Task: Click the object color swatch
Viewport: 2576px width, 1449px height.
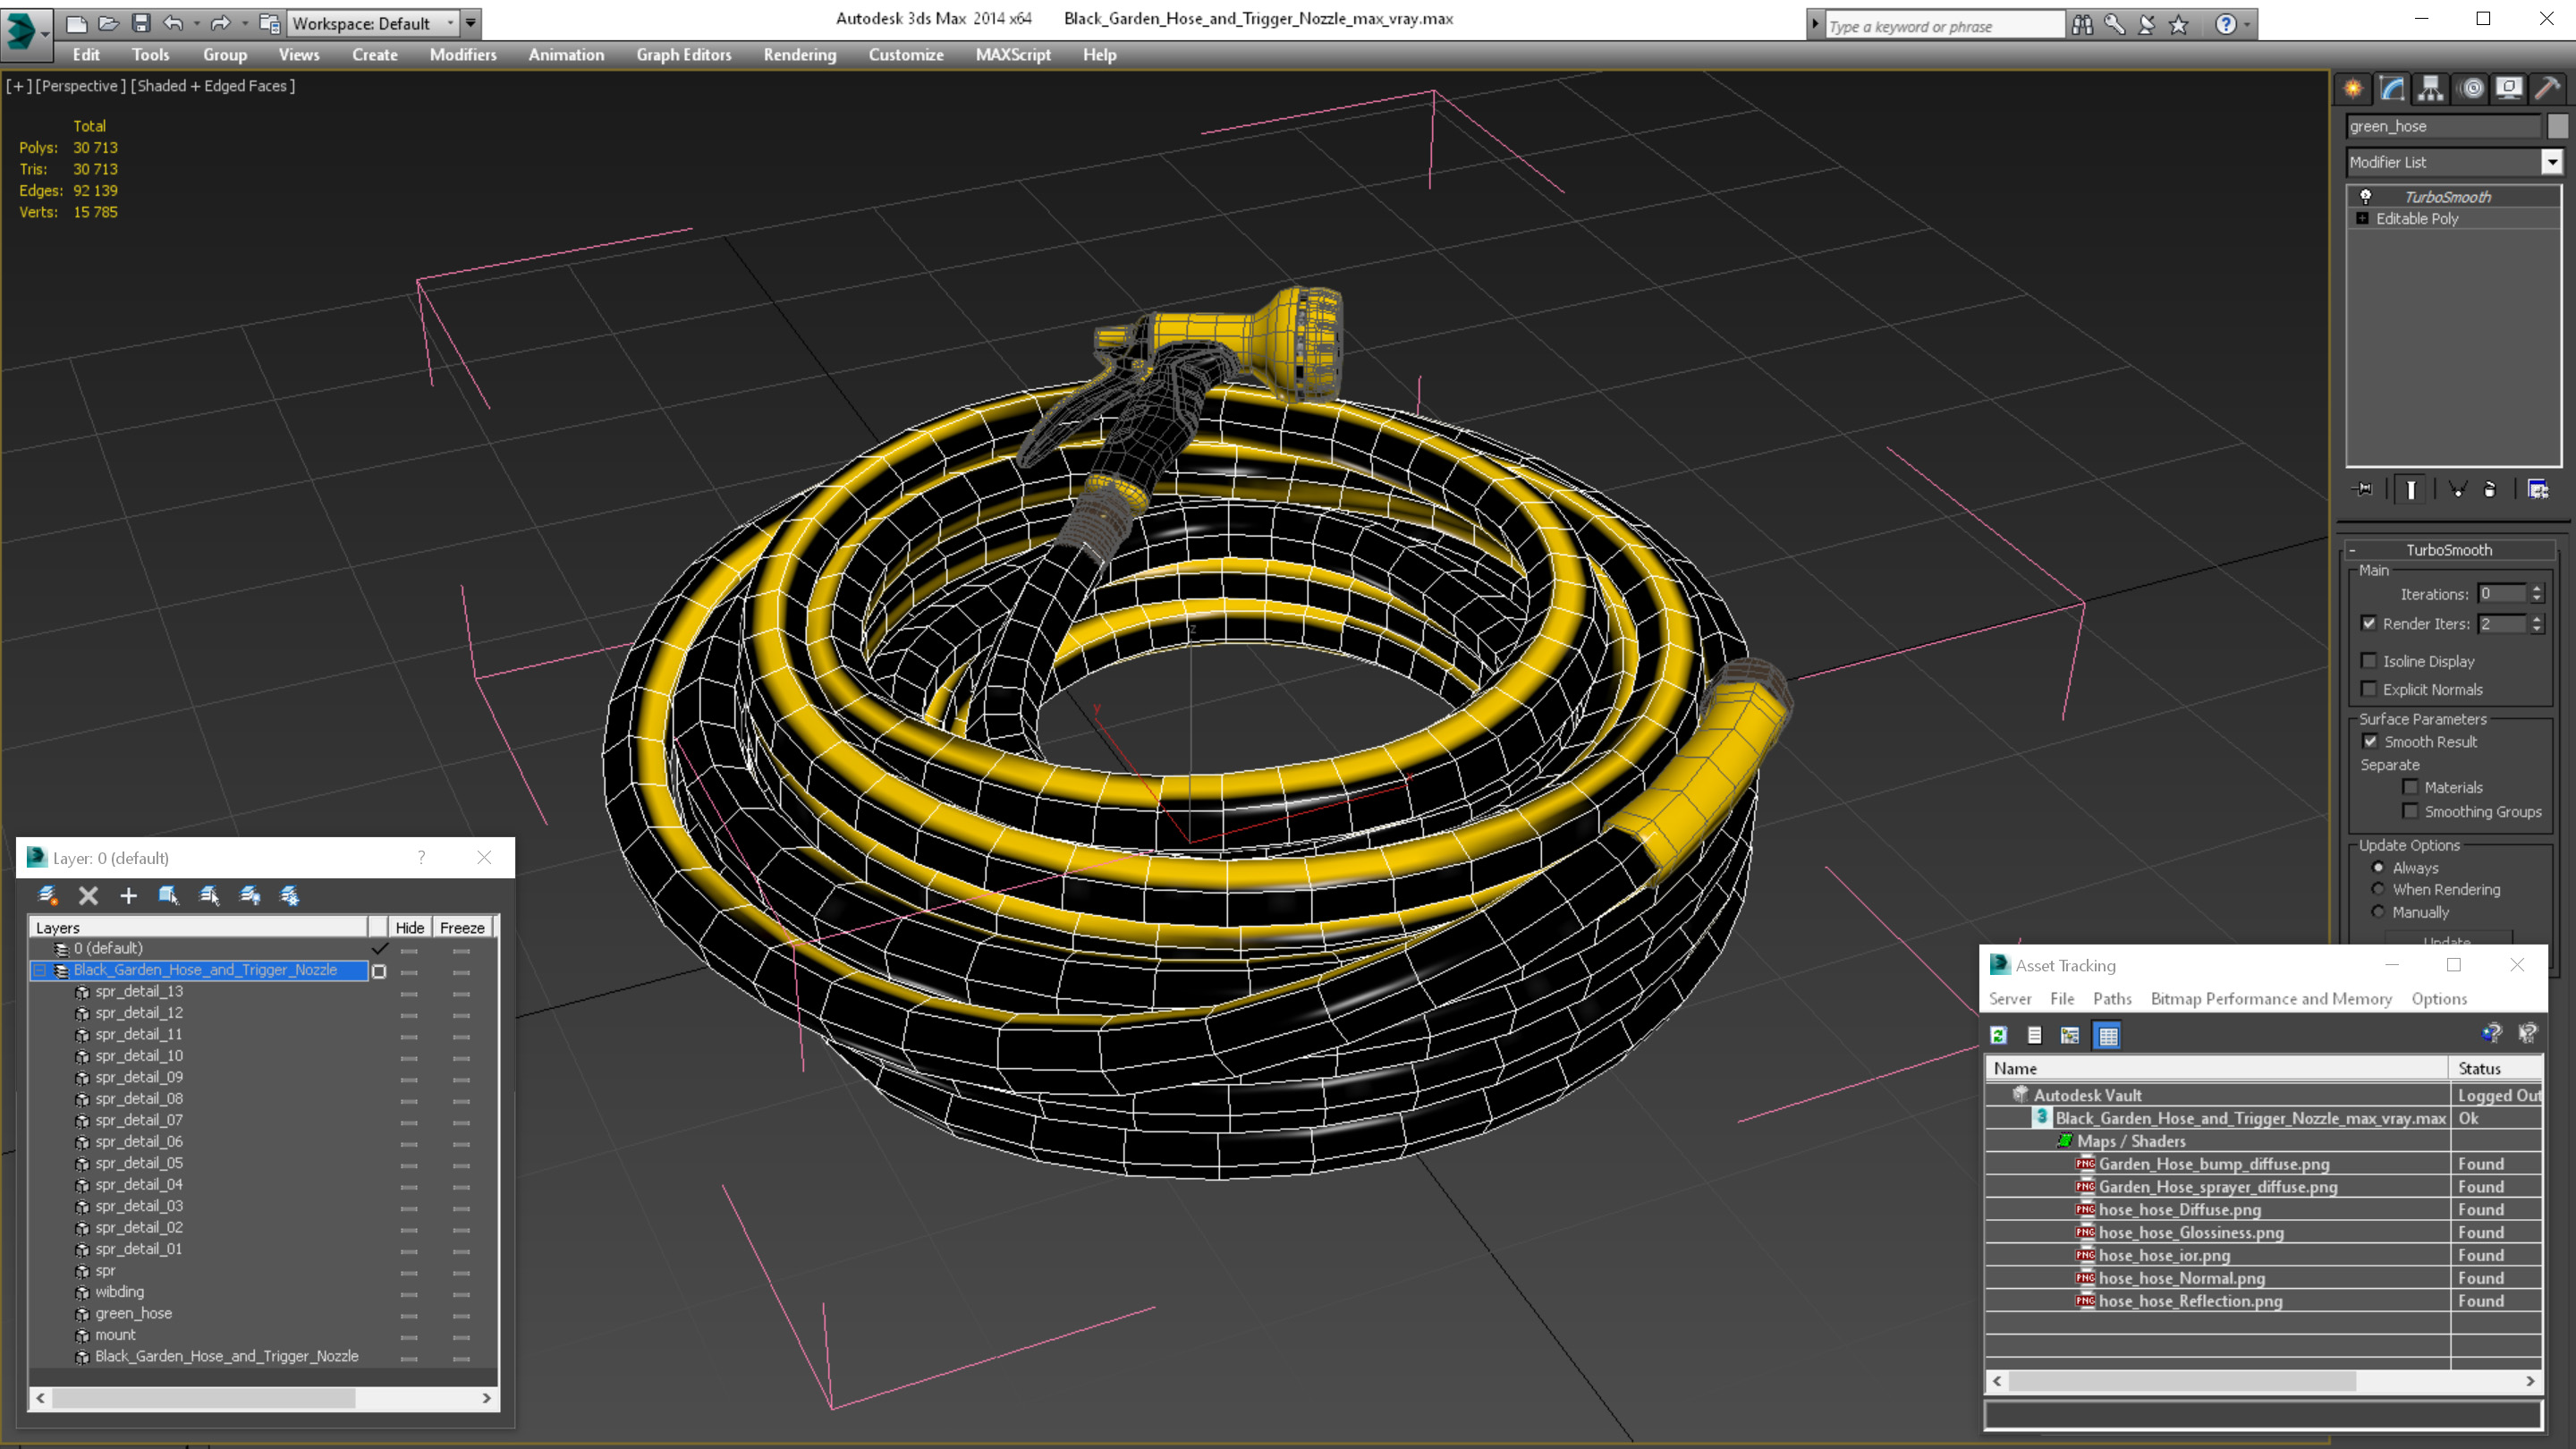Action: (x=2557, y=126)
